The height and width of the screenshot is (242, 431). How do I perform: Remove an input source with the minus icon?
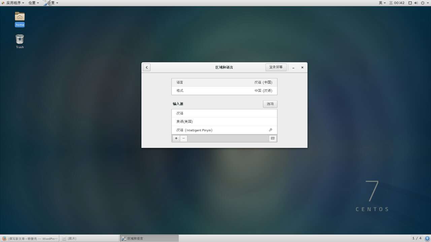click(184, 138)
